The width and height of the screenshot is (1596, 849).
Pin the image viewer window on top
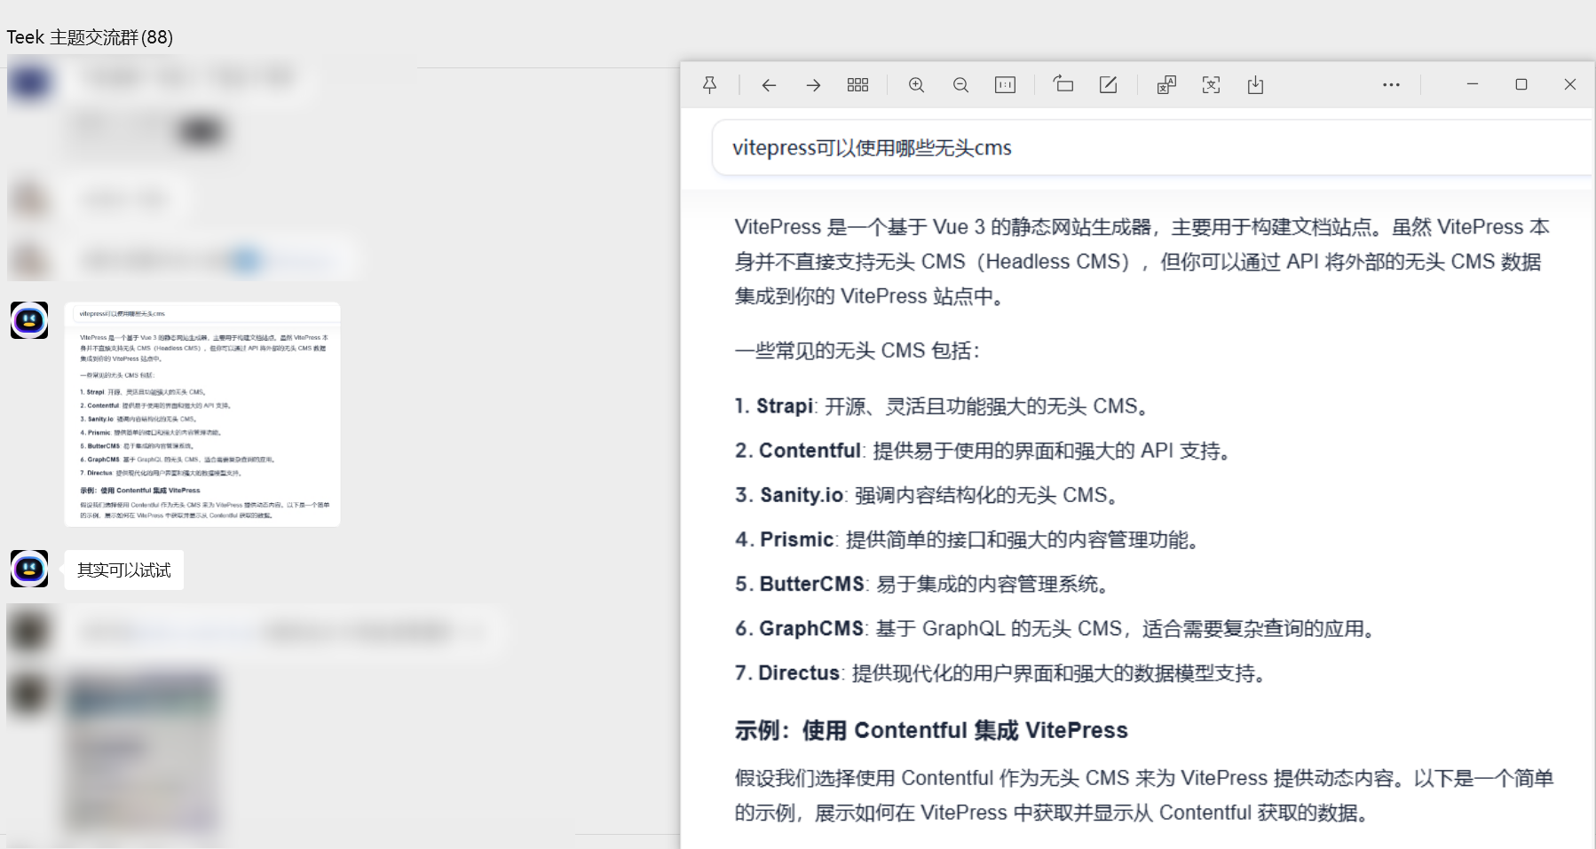pyautogui.click(x=709, y=85)
